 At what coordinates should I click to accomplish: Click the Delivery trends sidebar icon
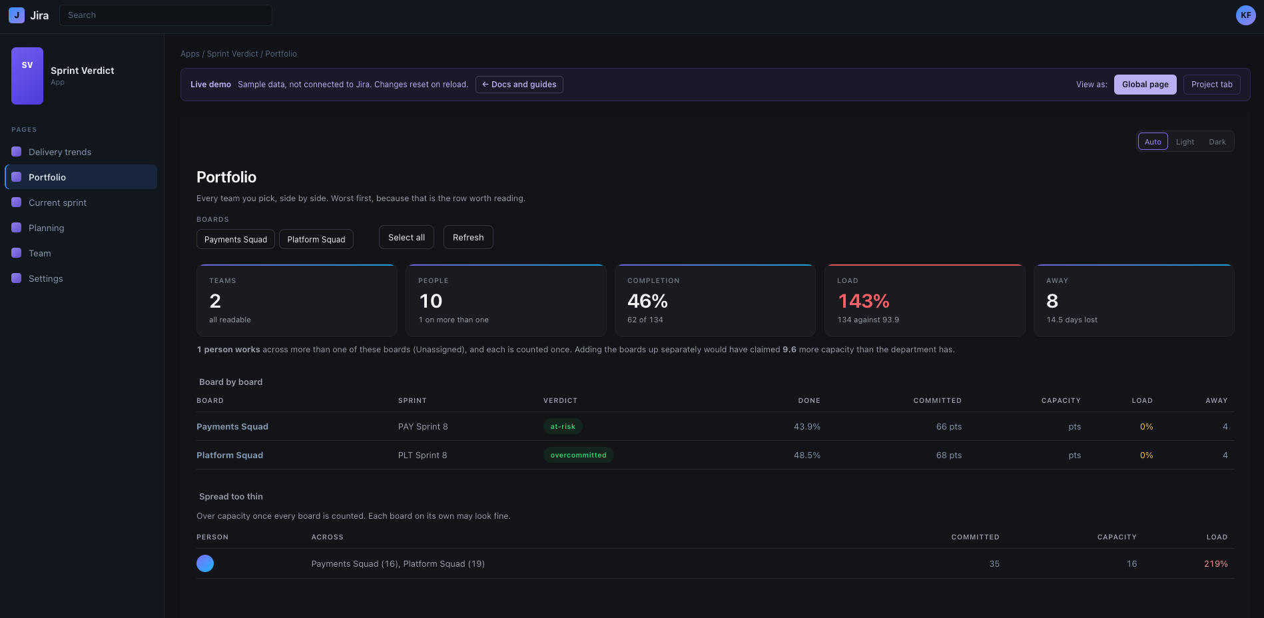17,152
